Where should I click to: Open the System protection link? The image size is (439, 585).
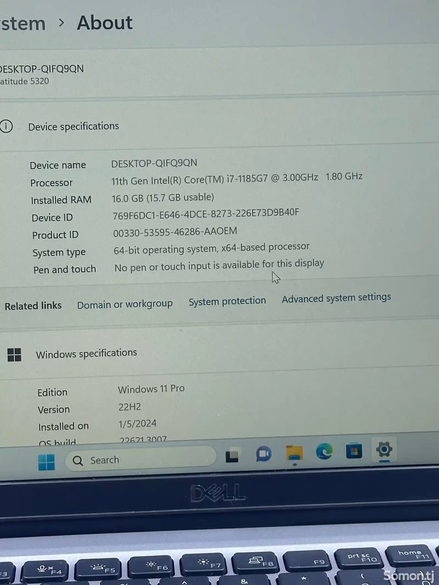(227, 301)
